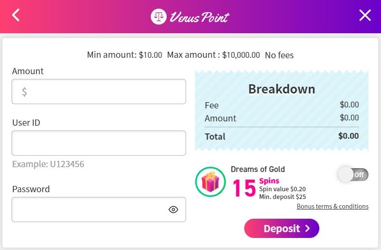Click the gift box bonus icon
This screenshot has width=381, height=250.
pos(210,182)
